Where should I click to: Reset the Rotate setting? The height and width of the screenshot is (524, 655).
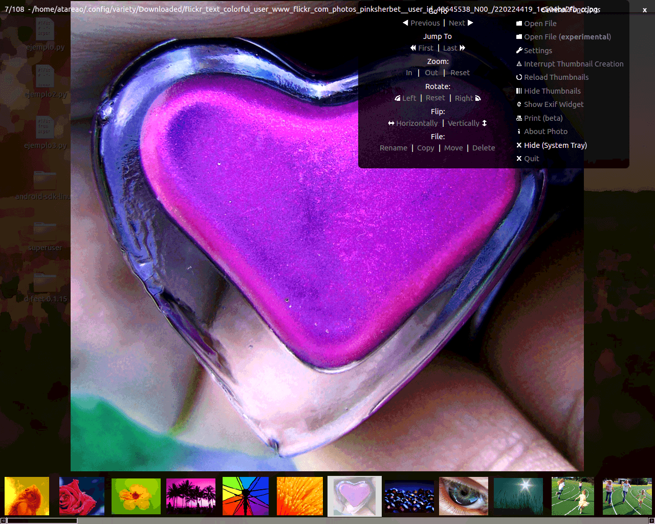tap(435, 98)
